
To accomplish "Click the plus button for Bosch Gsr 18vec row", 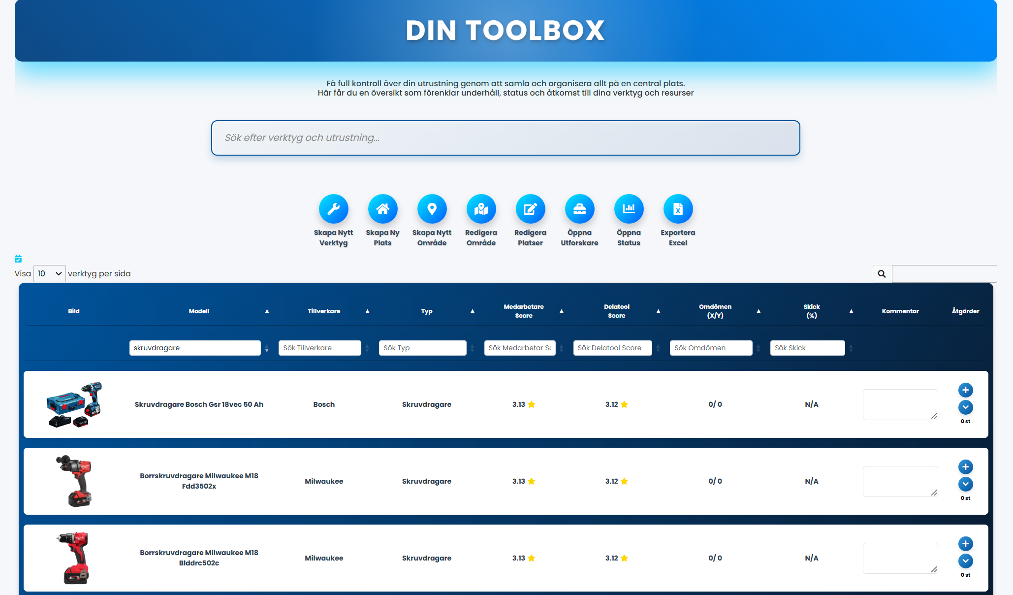I will [x=965, y=390].
